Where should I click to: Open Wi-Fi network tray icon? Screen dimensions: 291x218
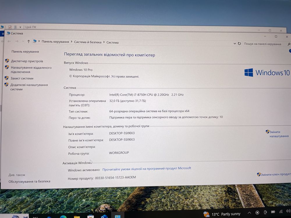coord(281,212)
